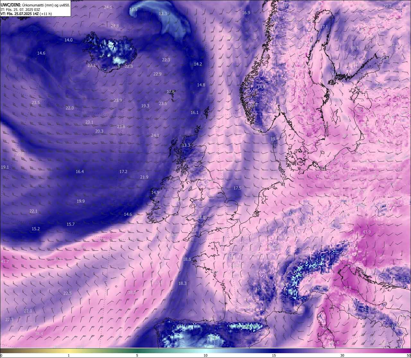
Task: Click the 27.0 value label
Action: [20, 154]
